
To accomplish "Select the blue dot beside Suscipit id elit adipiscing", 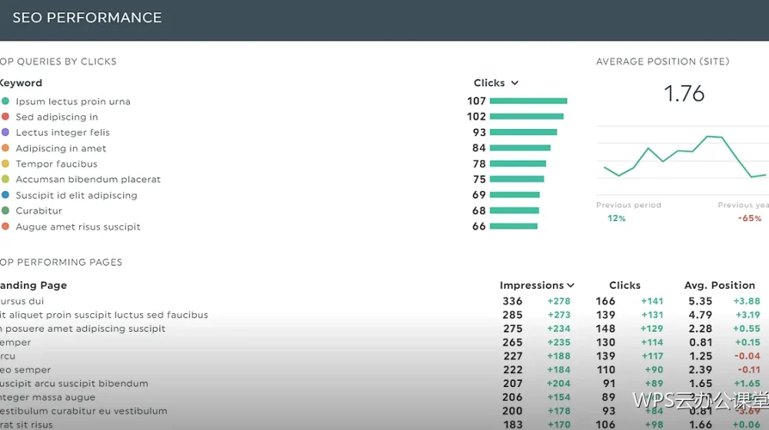I will coord(5,195).
